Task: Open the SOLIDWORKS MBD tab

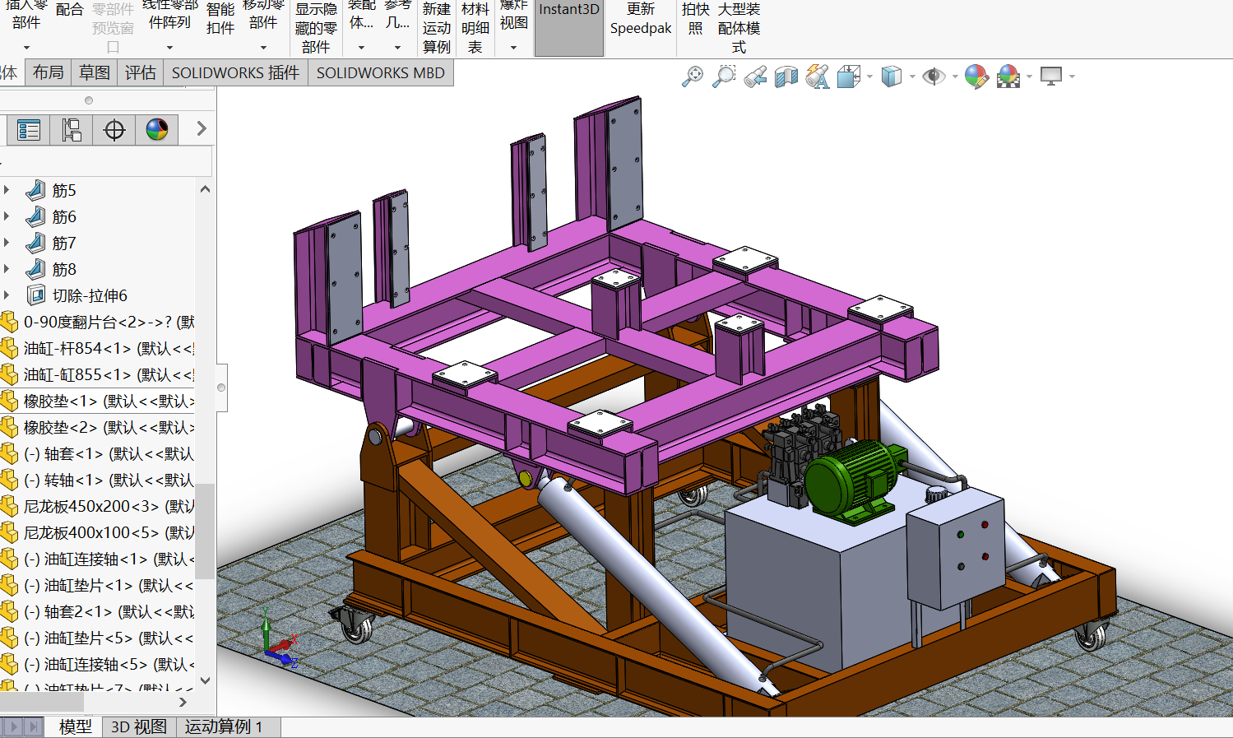Action: tap(381, 72)
